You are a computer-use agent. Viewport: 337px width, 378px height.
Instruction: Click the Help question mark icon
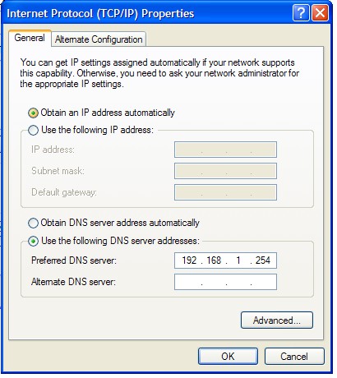pyautogui.click(x=301, y=13)
